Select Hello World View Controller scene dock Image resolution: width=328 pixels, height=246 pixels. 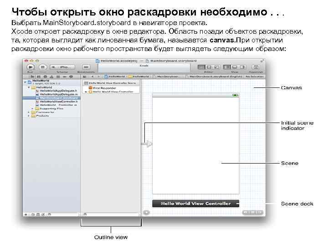tap(196, 204)
